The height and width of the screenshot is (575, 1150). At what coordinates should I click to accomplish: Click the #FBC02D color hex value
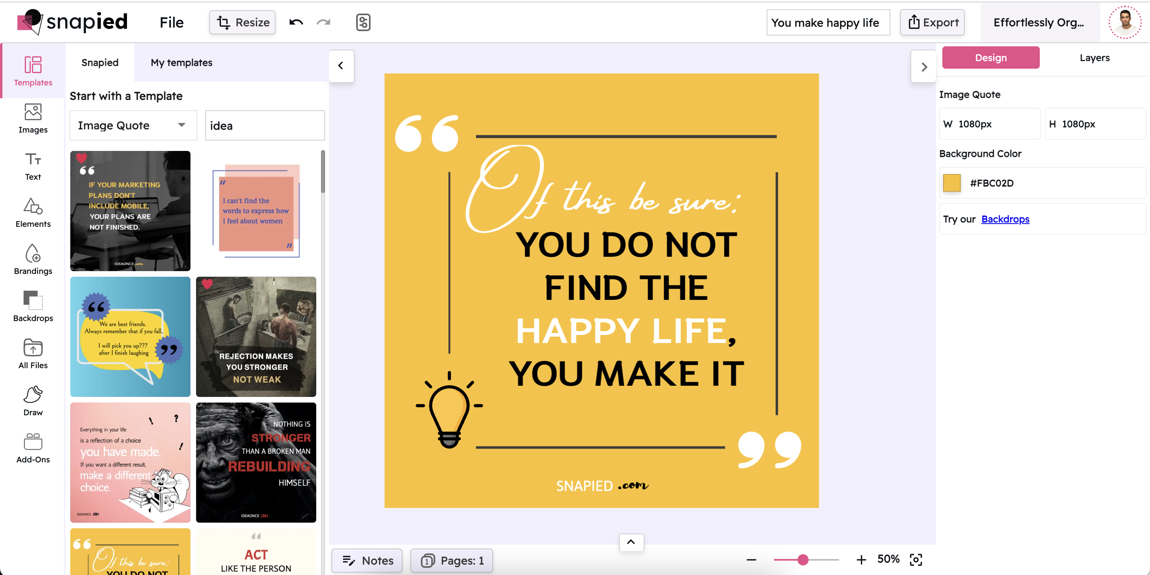[x=991, y=183]
